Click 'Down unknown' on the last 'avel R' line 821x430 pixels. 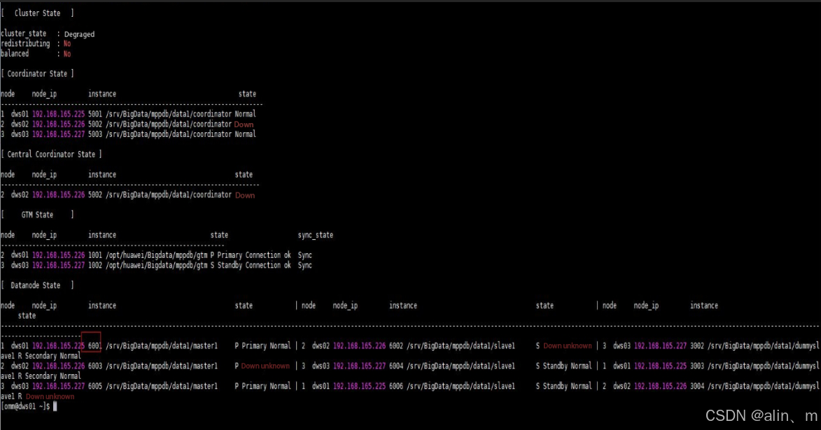click(50, 396)
